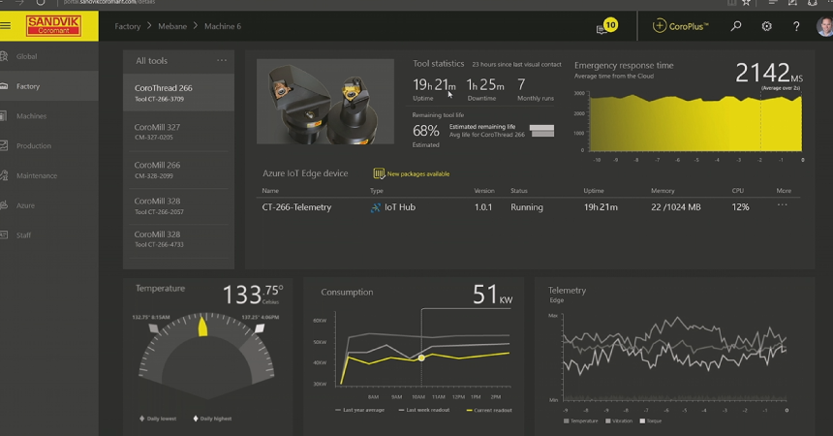
Task: Toggle Vibration telemetry legend
Action: 619,421
